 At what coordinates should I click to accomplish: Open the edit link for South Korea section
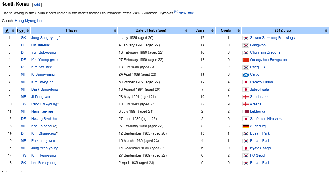(x=37, y=4)
